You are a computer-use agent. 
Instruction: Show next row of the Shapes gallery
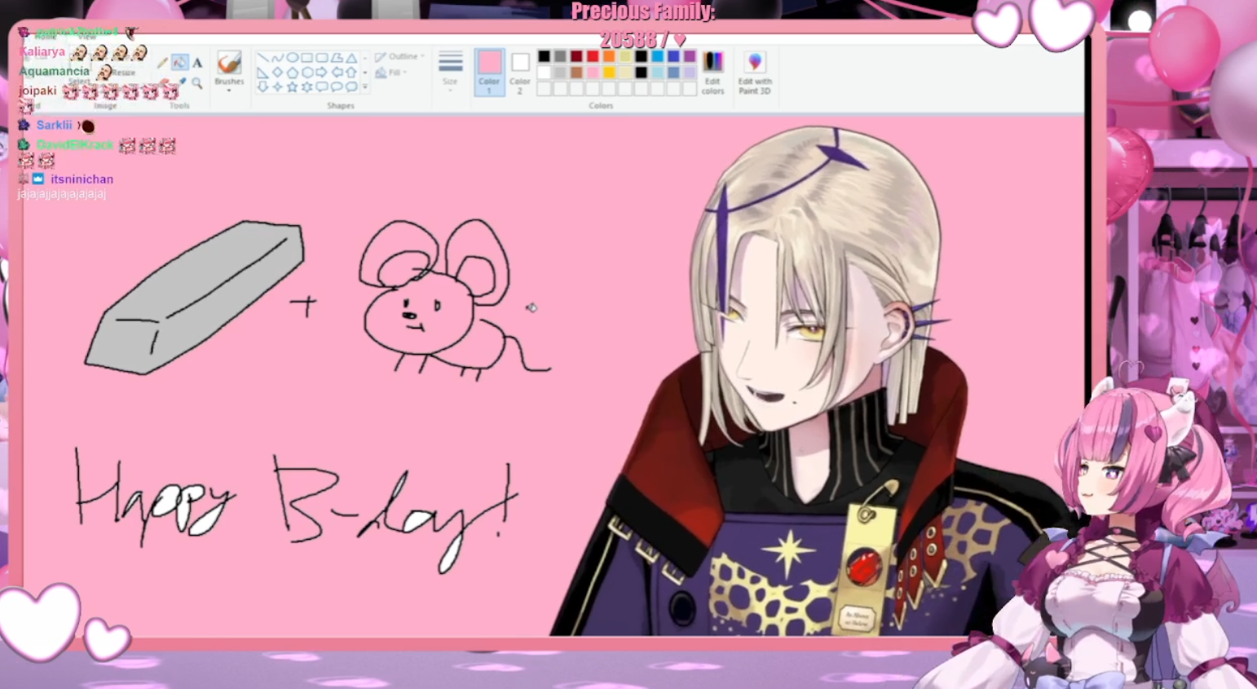click(x=365, y=73)
